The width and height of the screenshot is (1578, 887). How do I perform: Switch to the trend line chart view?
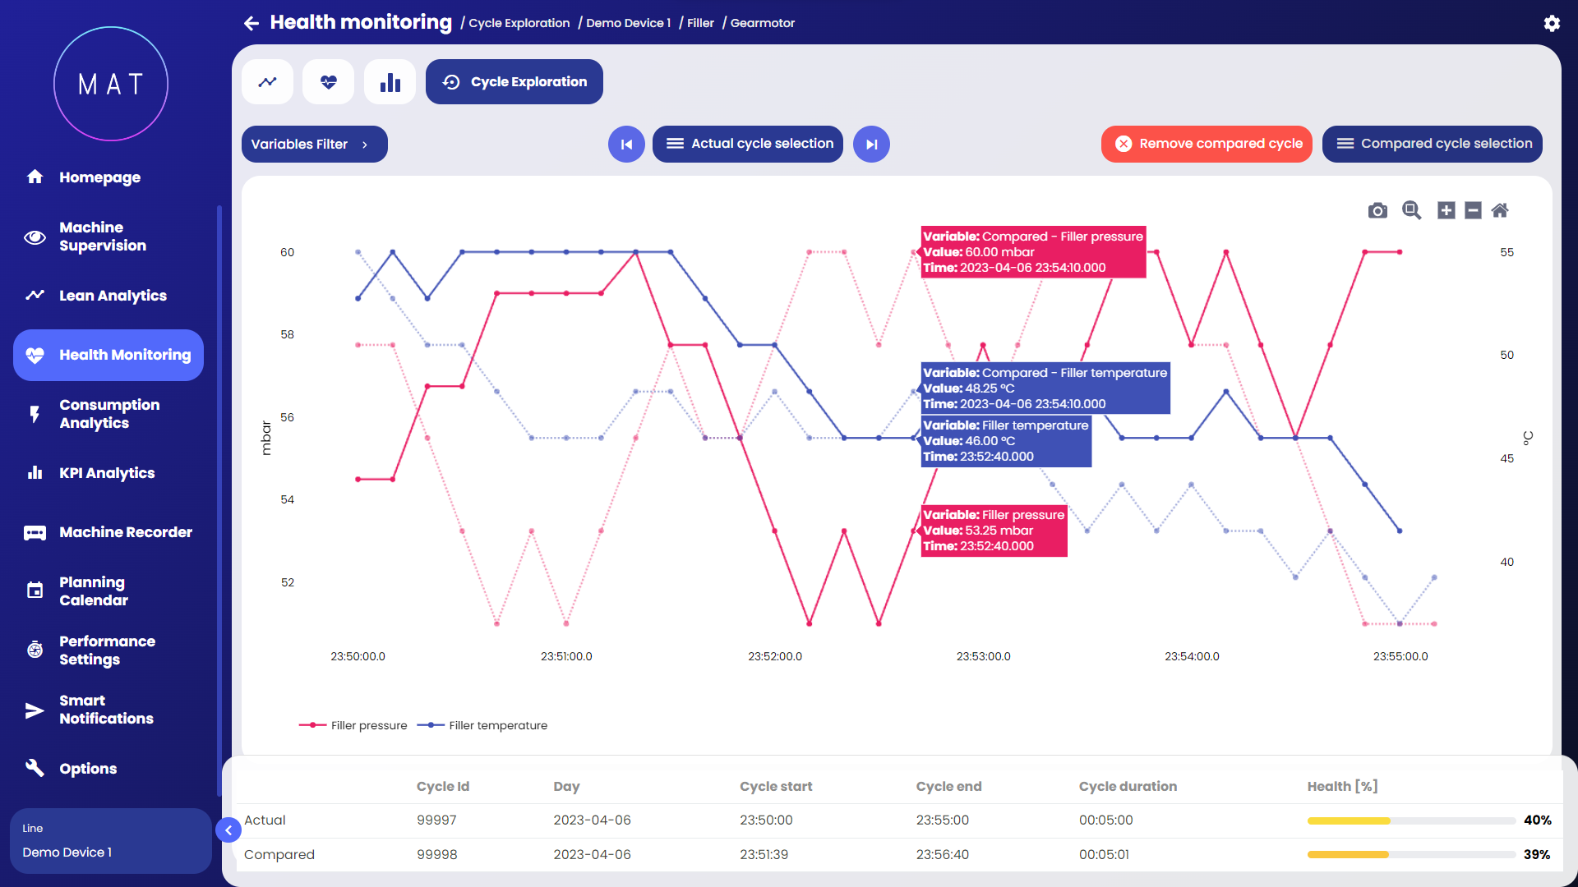267,82
